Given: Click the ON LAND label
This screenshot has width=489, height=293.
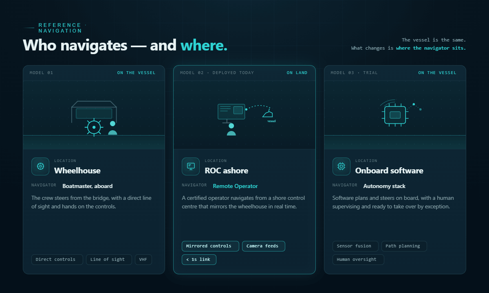Looking at the screenshot, I should click(x=297, y=73).
